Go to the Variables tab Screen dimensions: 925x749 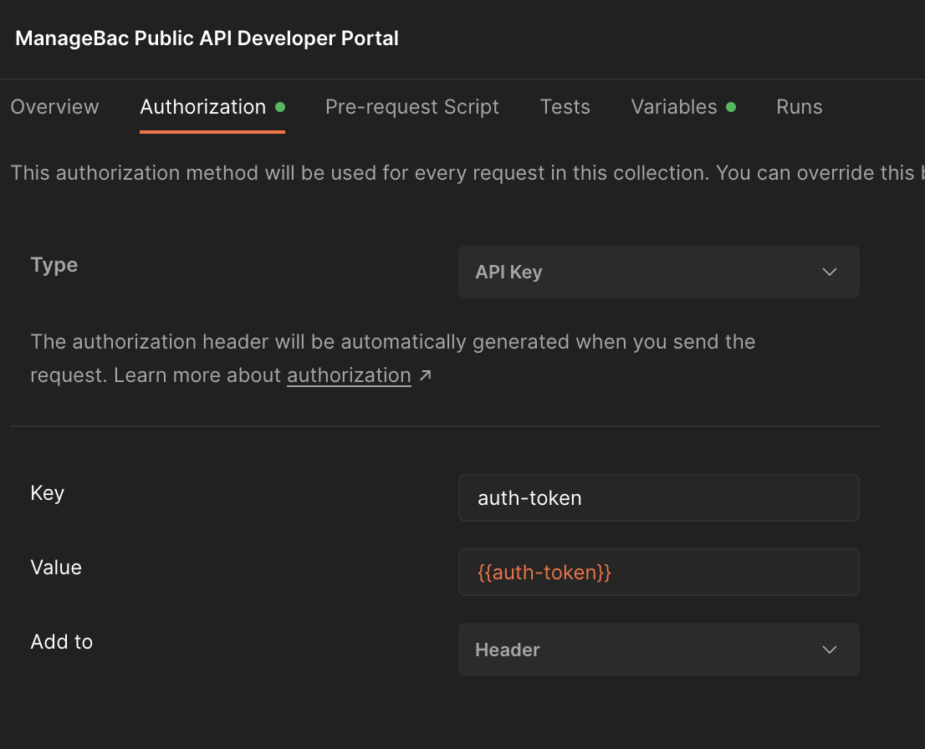pyautogui.click(x=683, y=107)
